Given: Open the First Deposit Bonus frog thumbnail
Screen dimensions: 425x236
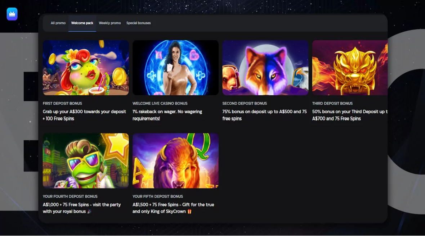Looking at the screenshot, I should [x=85, y=68].
